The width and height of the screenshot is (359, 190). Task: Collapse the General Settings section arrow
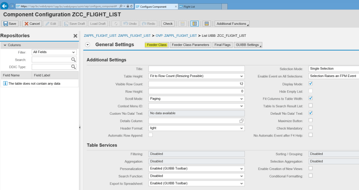coord(88,45)
